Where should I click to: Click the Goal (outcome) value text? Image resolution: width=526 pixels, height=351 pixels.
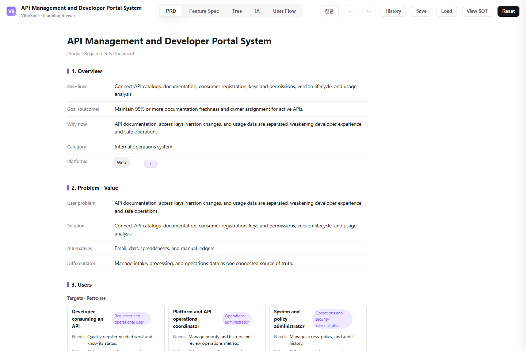209,109
